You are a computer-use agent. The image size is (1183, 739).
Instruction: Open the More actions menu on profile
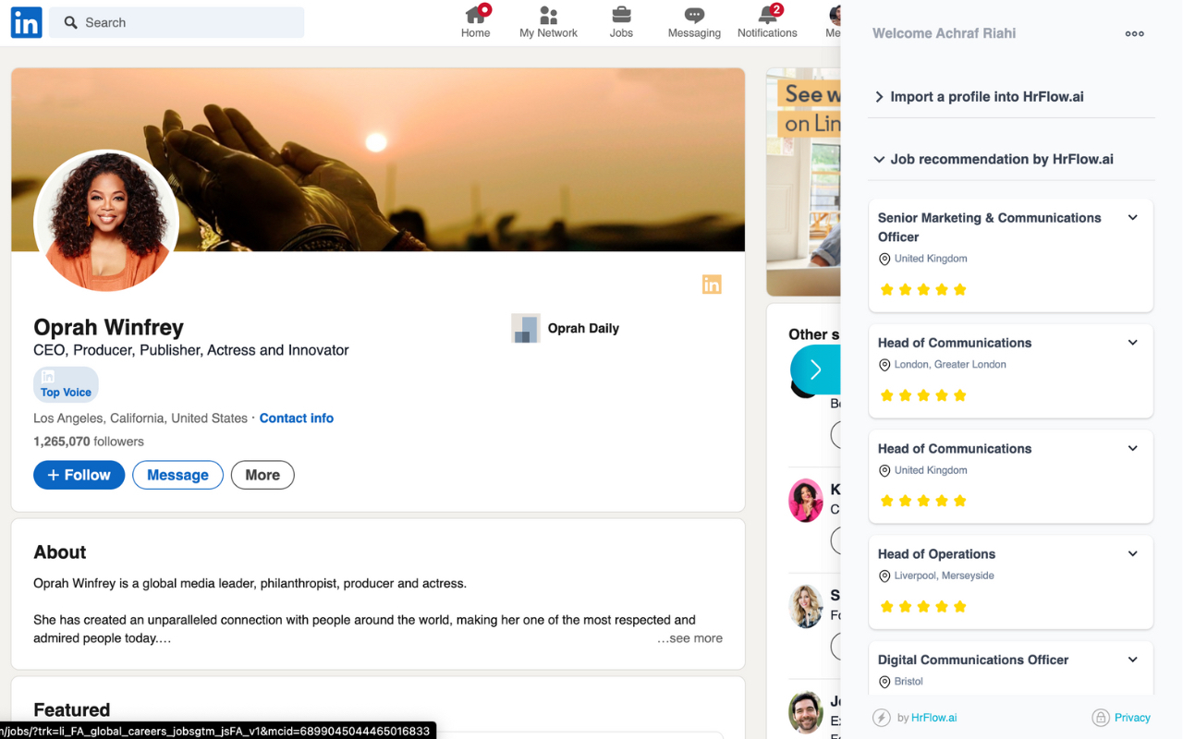(x=262, y=475)
